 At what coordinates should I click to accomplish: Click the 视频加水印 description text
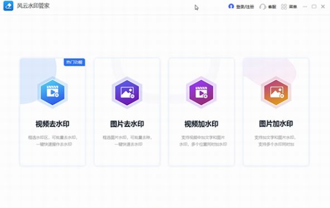(203, 141)
